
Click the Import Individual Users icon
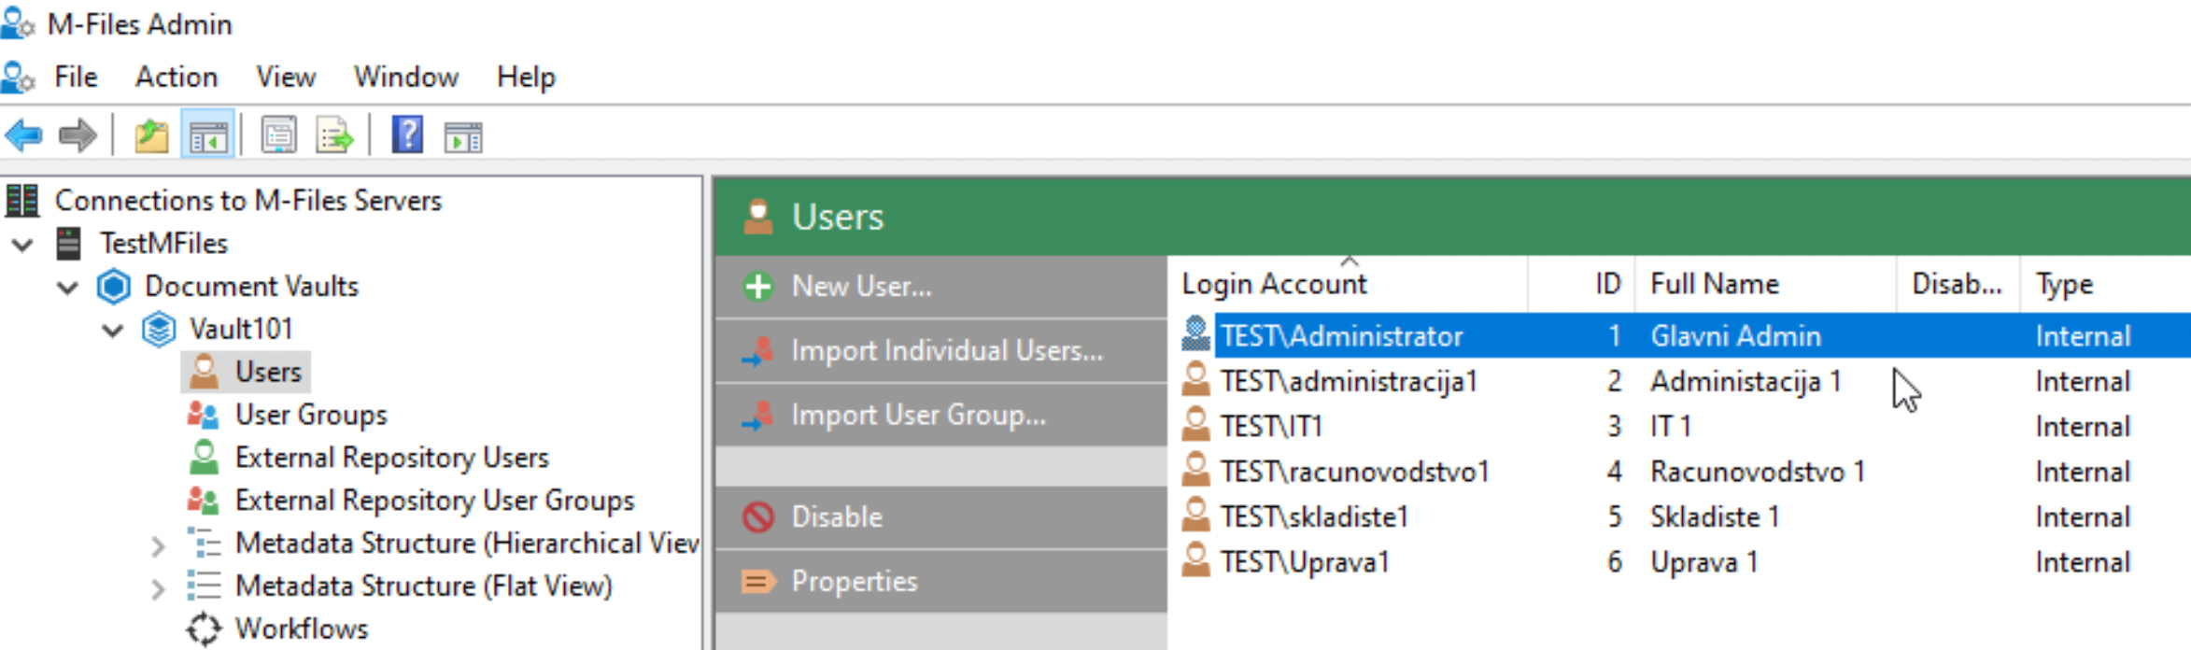click(x=758, y=350)
